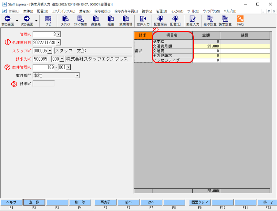
Task: Open the 請求(S) menu
Action: tap(147, 11)
